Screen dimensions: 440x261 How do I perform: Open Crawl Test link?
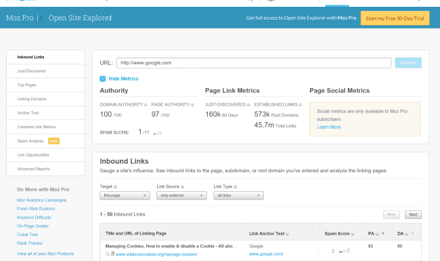tap(27, 235)
